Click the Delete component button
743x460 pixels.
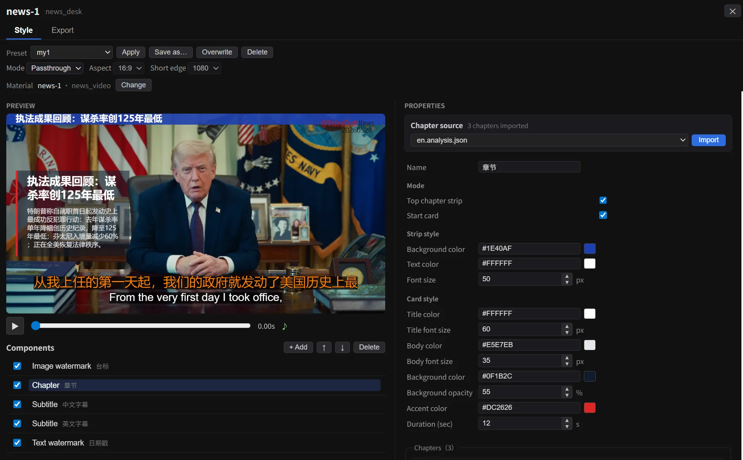tap(369, 347)
